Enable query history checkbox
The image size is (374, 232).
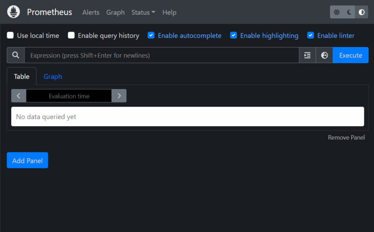point(71,35)
